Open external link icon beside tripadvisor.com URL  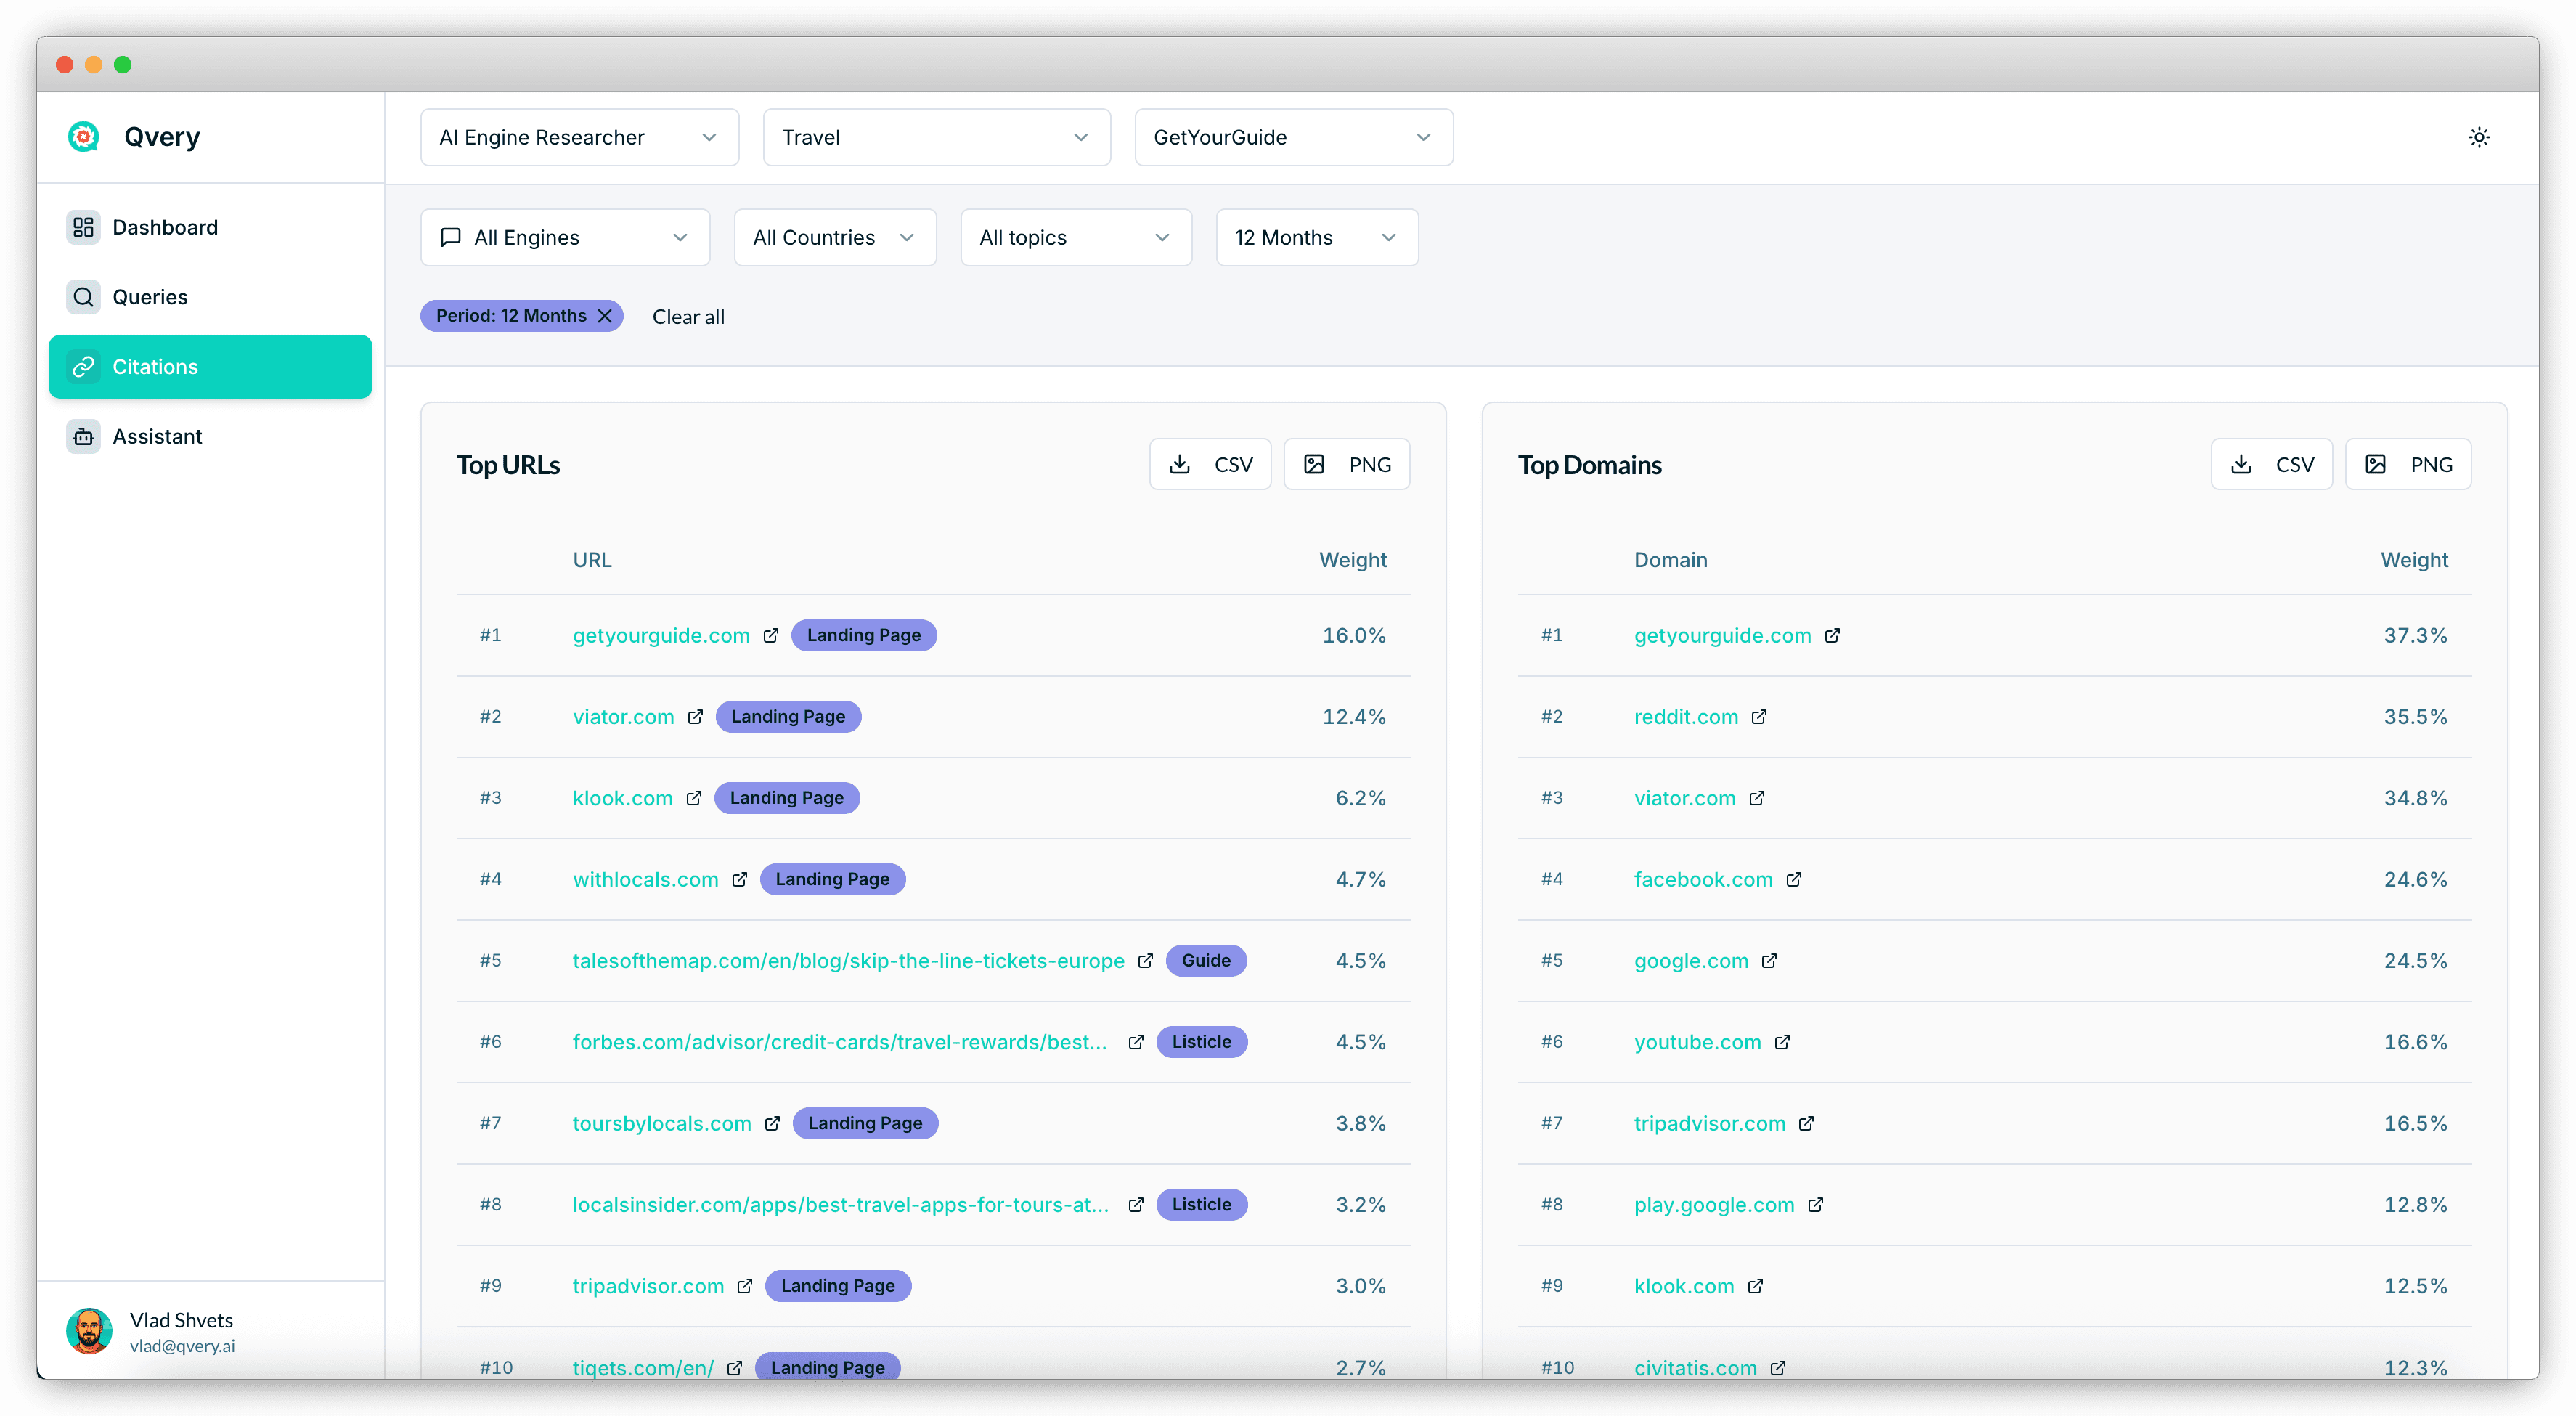[745, 1286]
